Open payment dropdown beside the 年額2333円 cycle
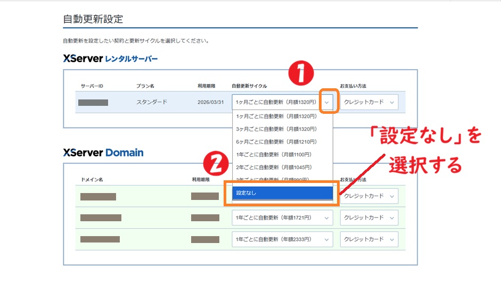Viewport: 501px width, 301px height. point(369,239)
